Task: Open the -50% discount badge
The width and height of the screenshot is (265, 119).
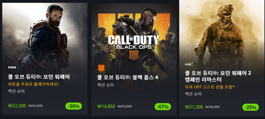Action: (74, 106)
